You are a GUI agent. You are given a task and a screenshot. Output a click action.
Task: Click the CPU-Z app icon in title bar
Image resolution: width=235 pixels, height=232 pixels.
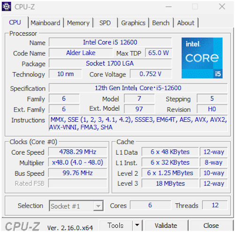click(x=7, y=7)
